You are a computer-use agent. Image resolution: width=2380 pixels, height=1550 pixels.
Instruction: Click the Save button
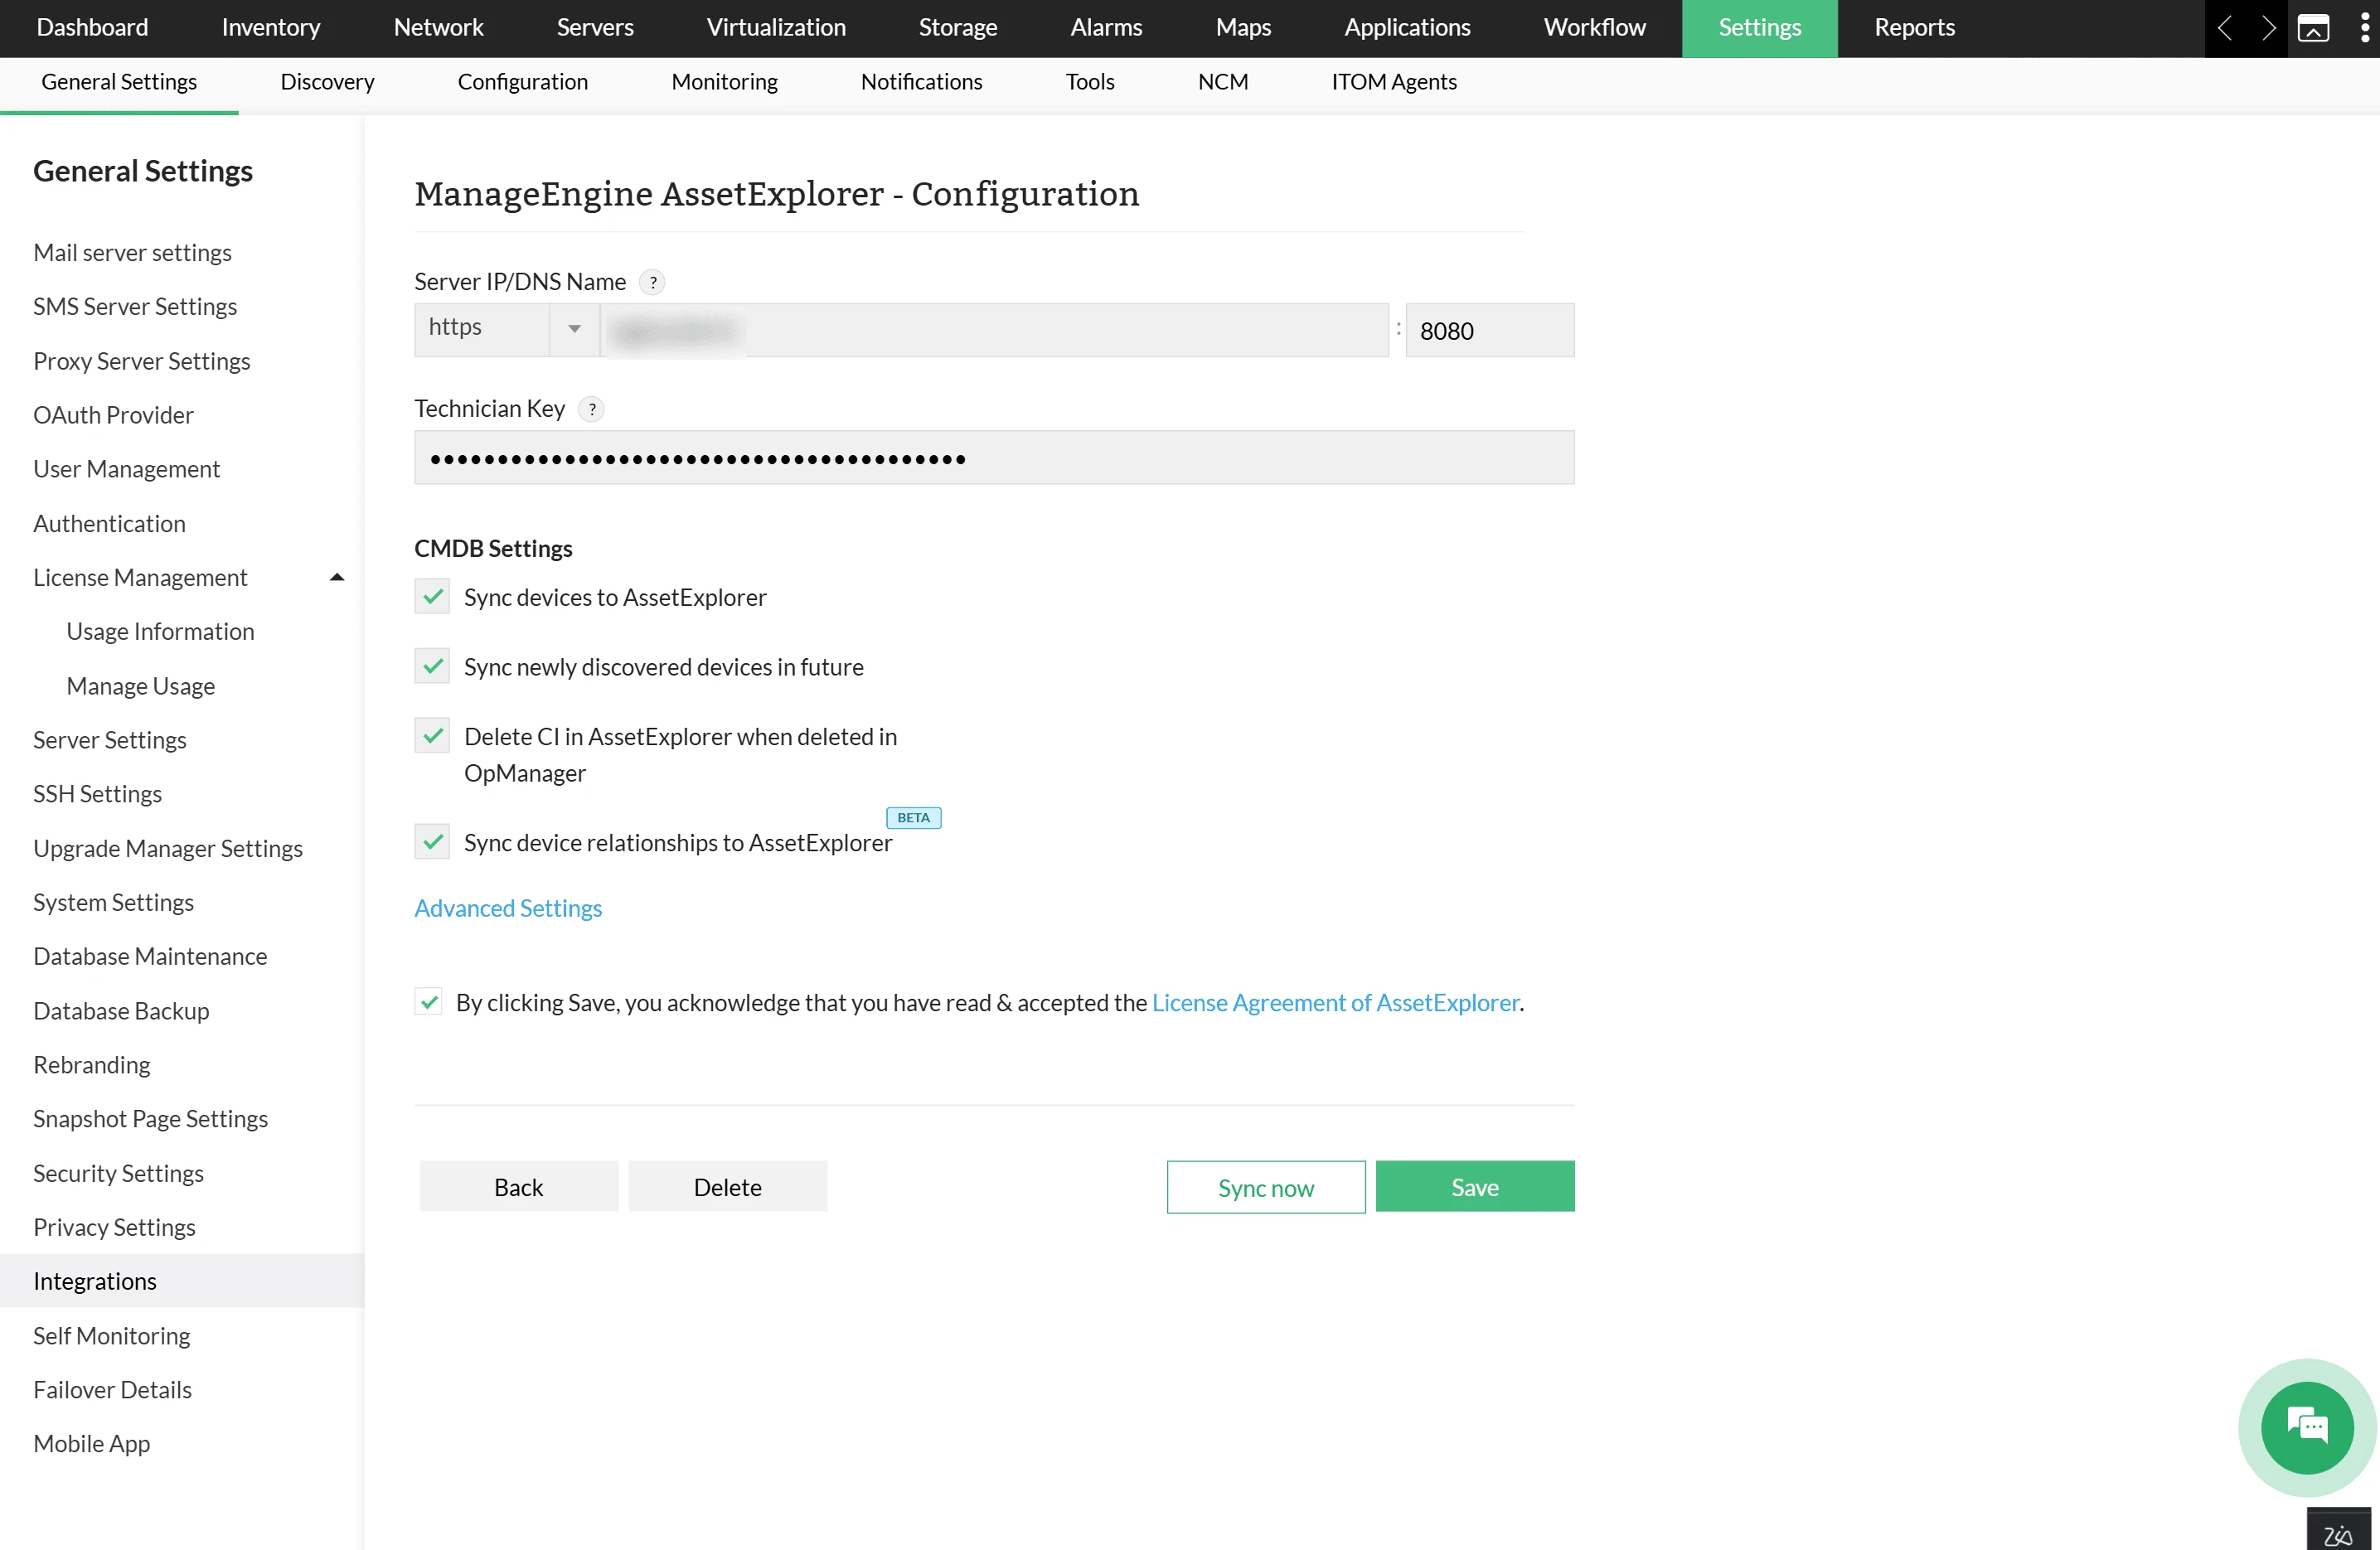click(1474, 1187)
